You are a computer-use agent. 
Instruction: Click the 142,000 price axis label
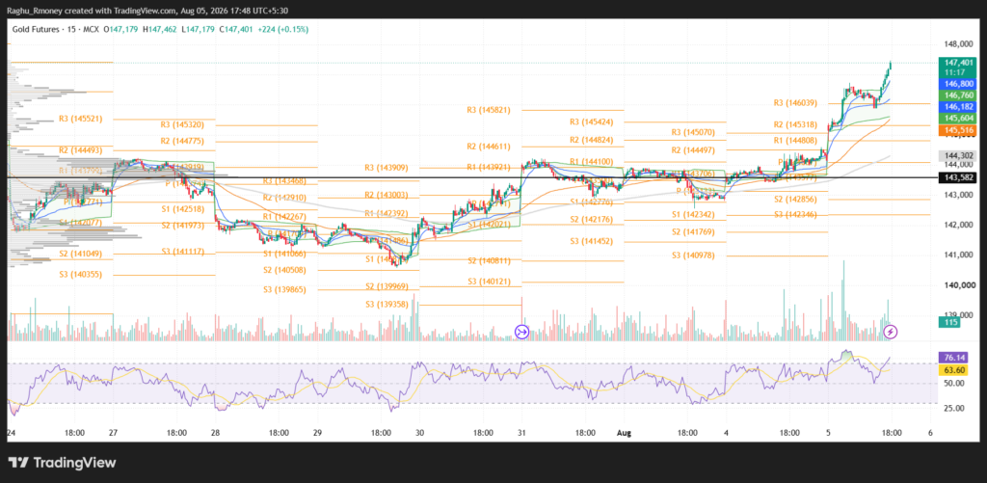tap(959, 226)
